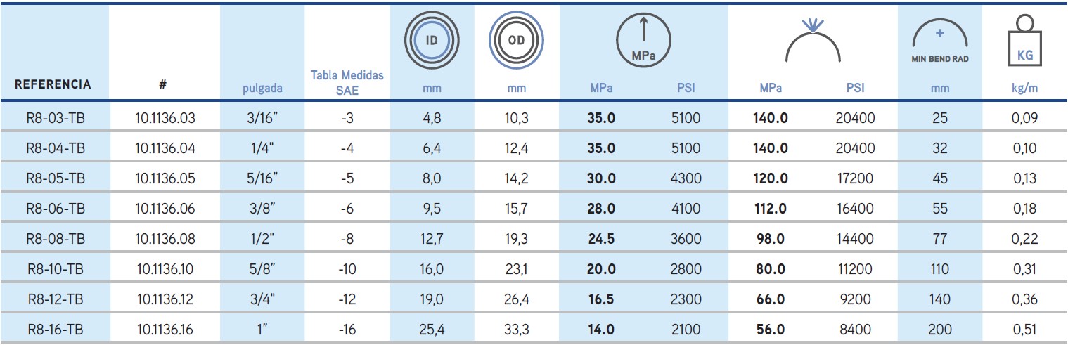Click the 5/8" inch size cell
1068x345 pixels.
pyautogui.click(x=262, y=269)
